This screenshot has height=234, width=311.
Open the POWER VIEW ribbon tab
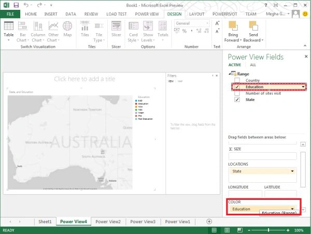[147, 14]
